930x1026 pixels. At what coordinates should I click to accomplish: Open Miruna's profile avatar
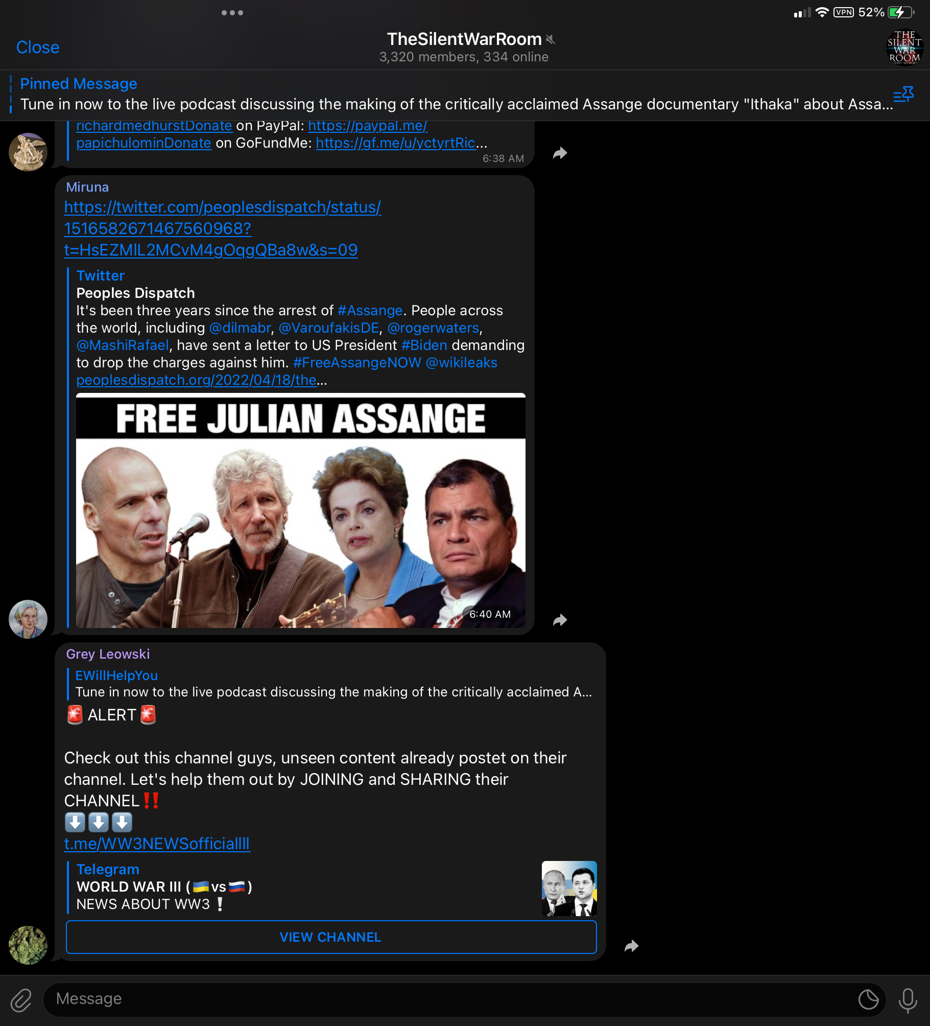pyautogui.click(x=28, y=619)
